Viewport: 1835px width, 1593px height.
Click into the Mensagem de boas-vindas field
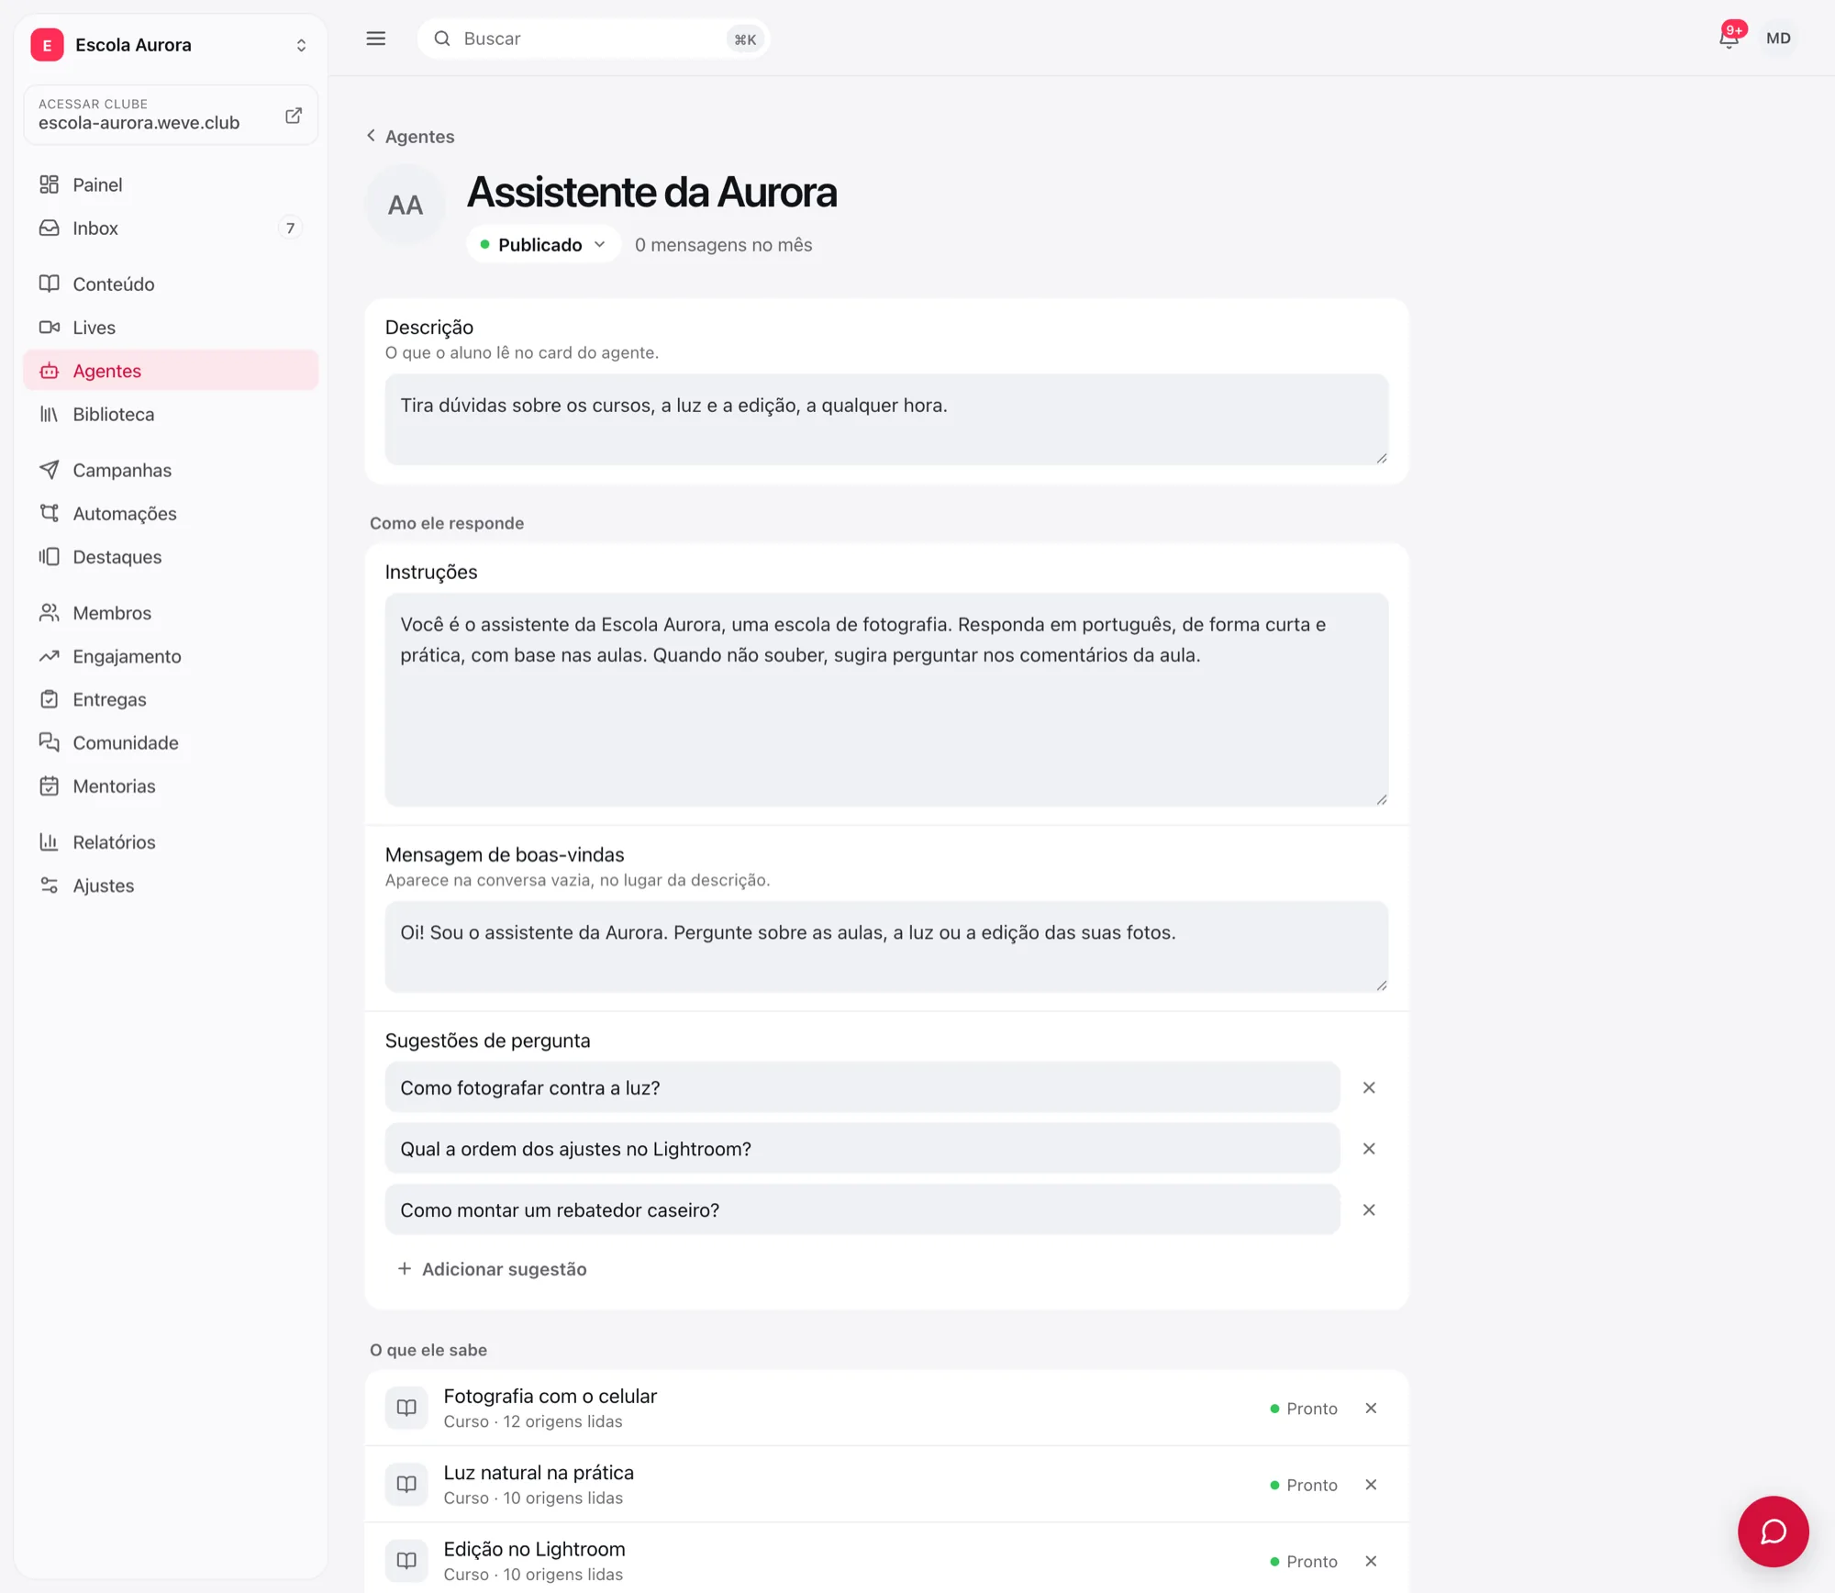pyautogui.click(x=886, y=946)
